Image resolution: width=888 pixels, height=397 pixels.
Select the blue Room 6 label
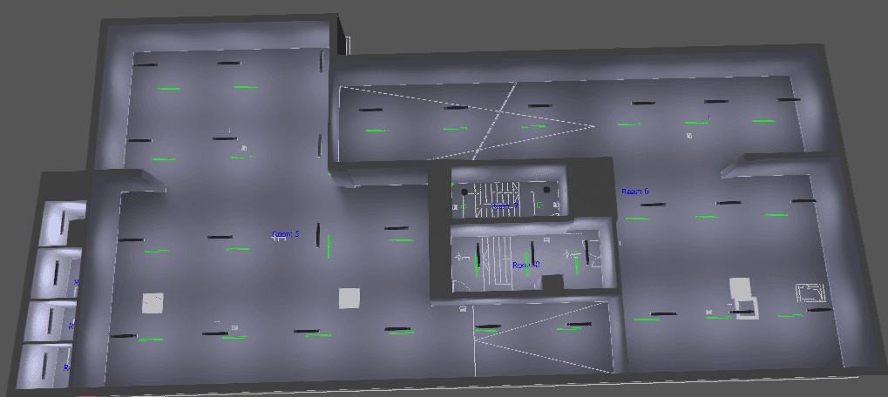pyautogui.click(x=634, y=191)
